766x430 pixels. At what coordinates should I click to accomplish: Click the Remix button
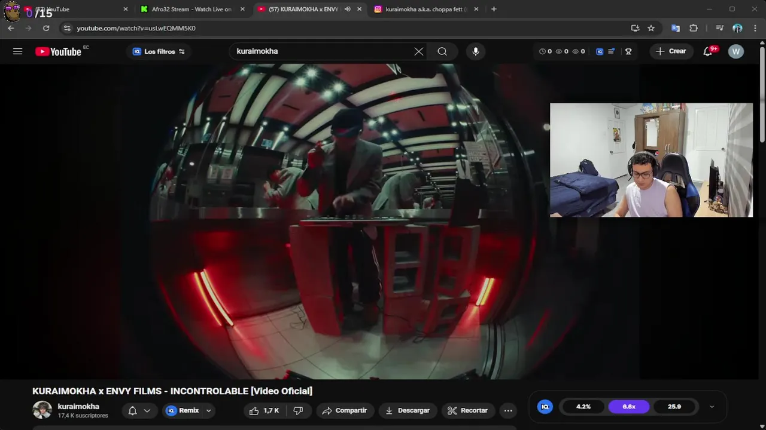183,410
